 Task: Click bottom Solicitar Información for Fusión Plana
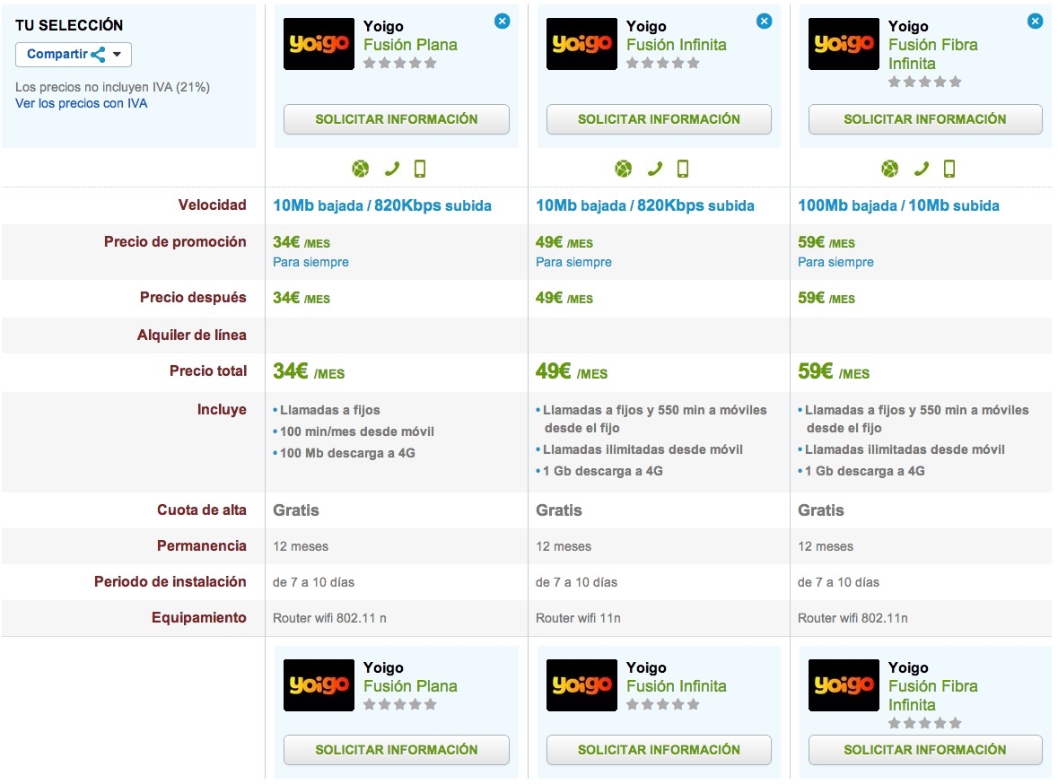[x=396, y=750]
